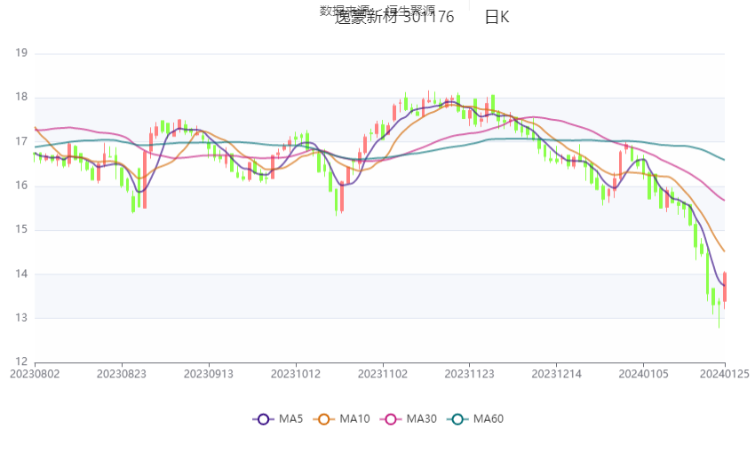Click the 20240105 date axis label

(x=643, y=374)
